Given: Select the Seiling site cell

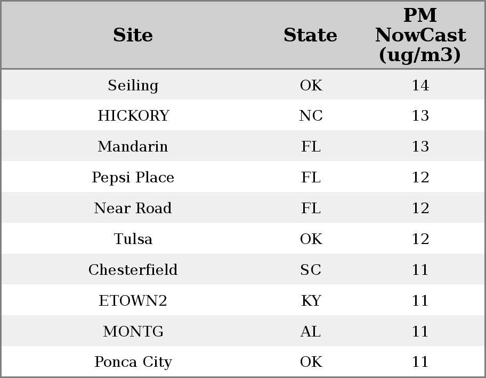Looking at the screenshot, I should [x=133, y=86].
